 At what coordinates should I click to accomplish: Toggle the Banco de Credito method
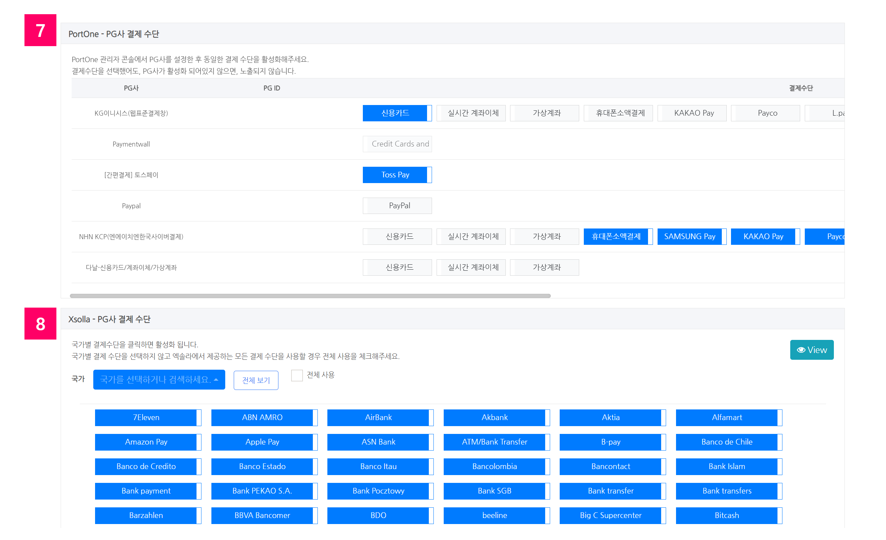pyautogui.click(x=148, y=467)
